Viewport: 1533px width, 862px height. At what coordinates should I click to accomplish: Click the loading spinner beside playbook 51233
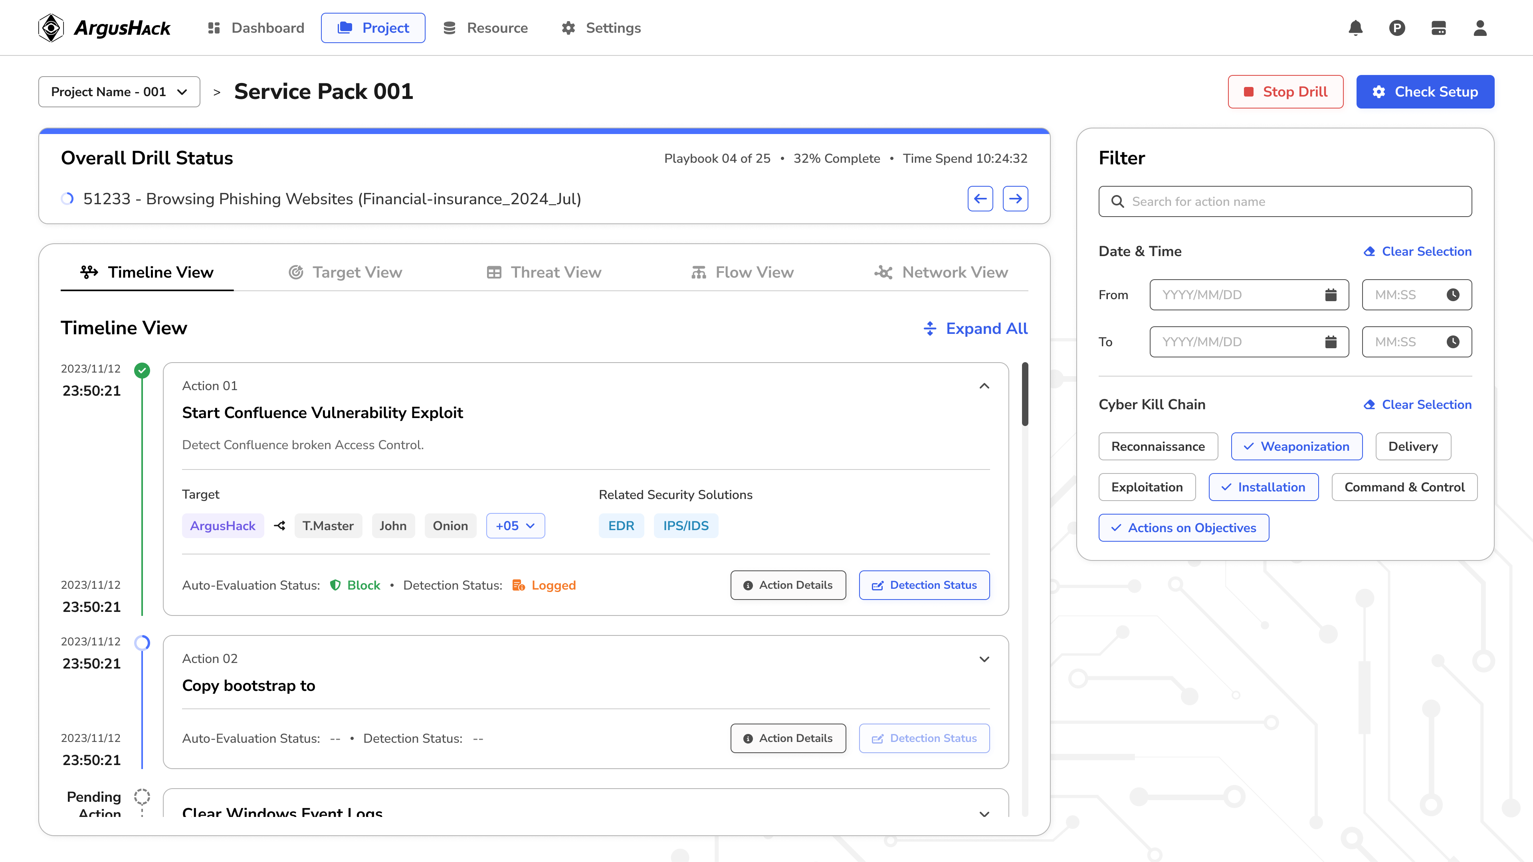click(x=67, y=199)
